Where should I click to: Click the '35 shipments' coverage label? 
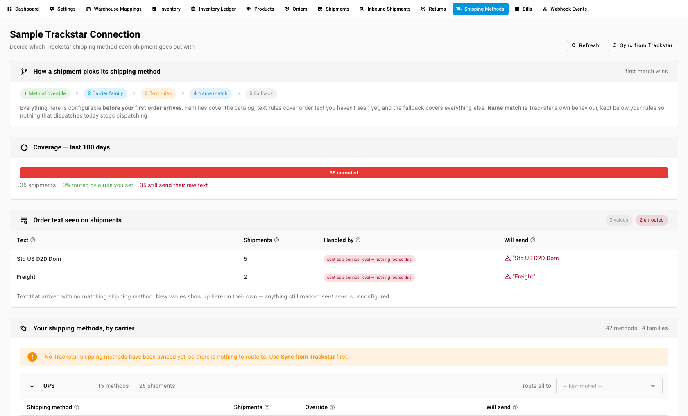pos(38,185)
